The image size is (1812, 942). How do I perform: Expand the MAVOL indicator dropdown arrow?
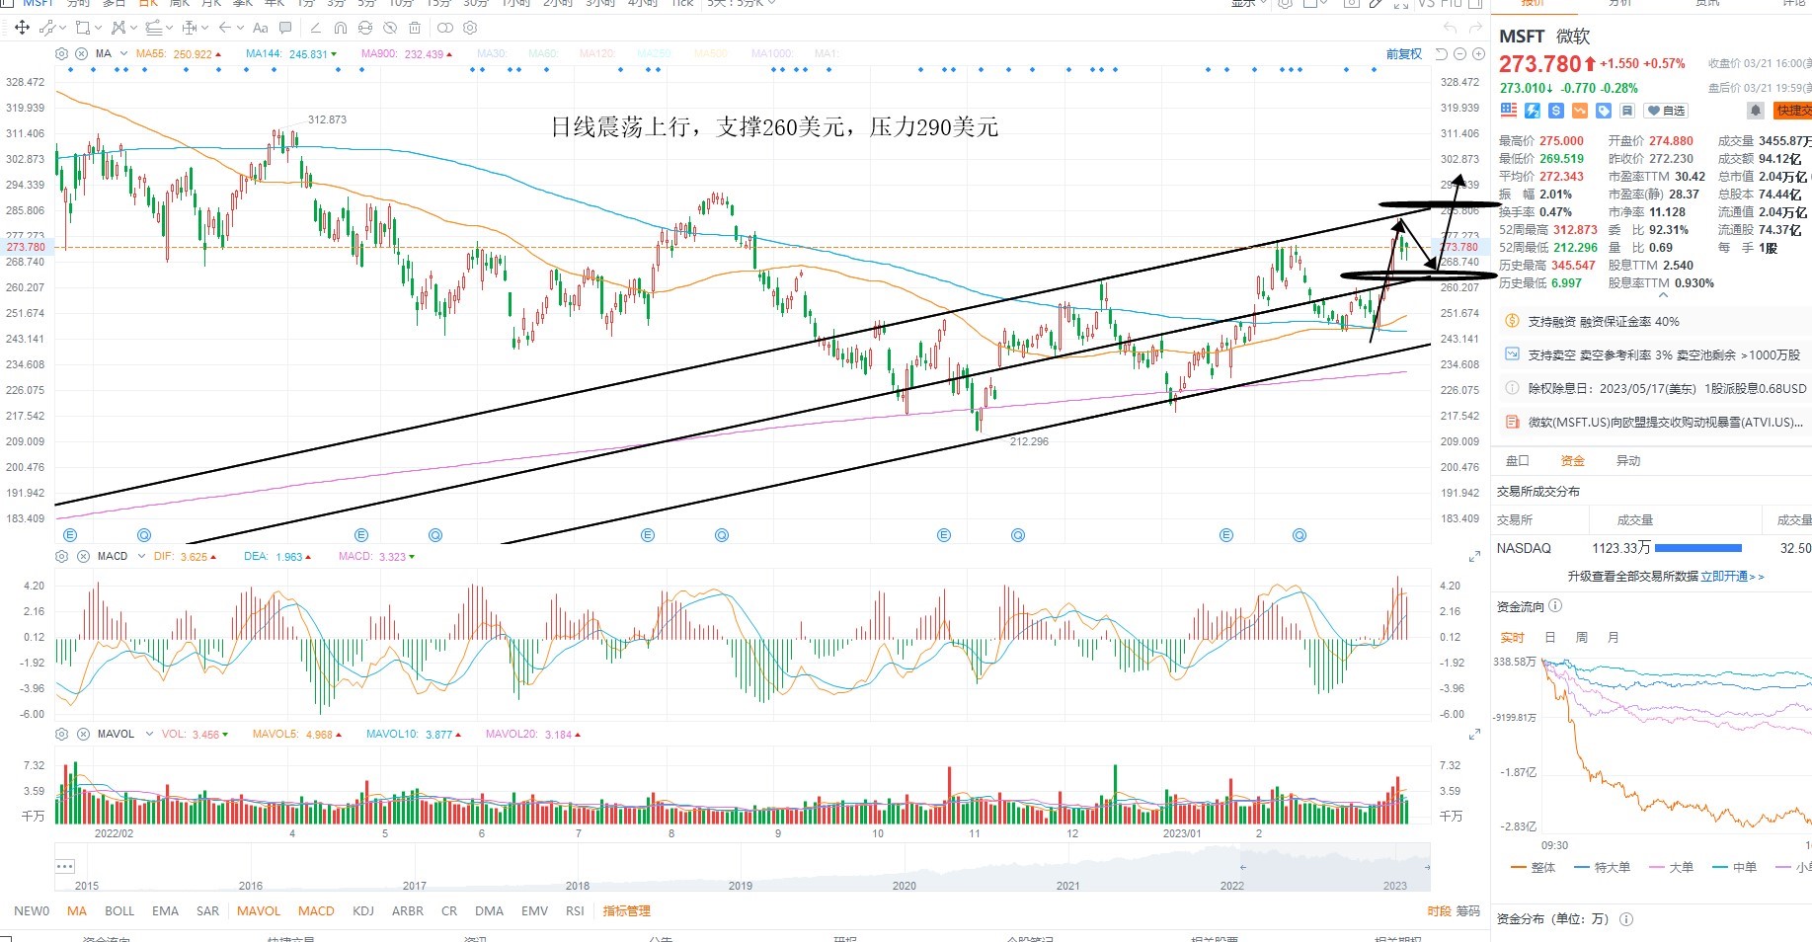[149, 735]
